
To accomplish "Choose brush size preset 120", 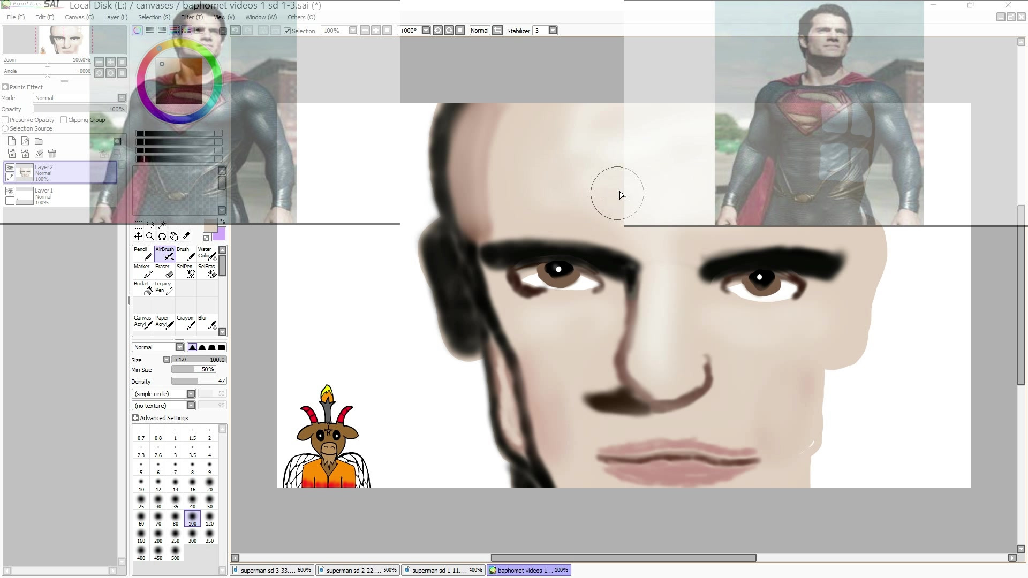I will (209, 519).
